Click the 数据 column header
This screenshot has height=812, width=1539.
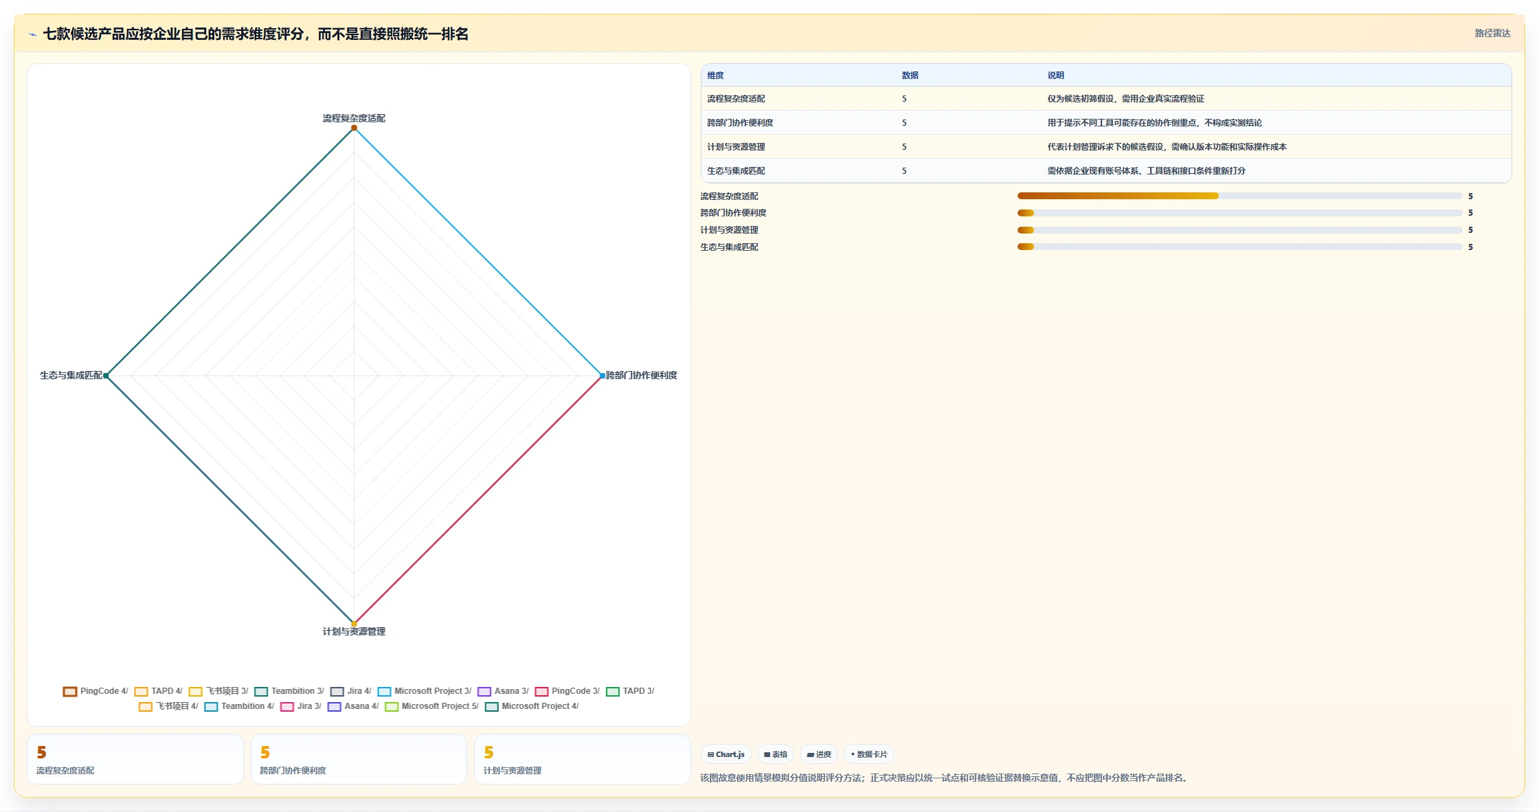tap(910, 76)
